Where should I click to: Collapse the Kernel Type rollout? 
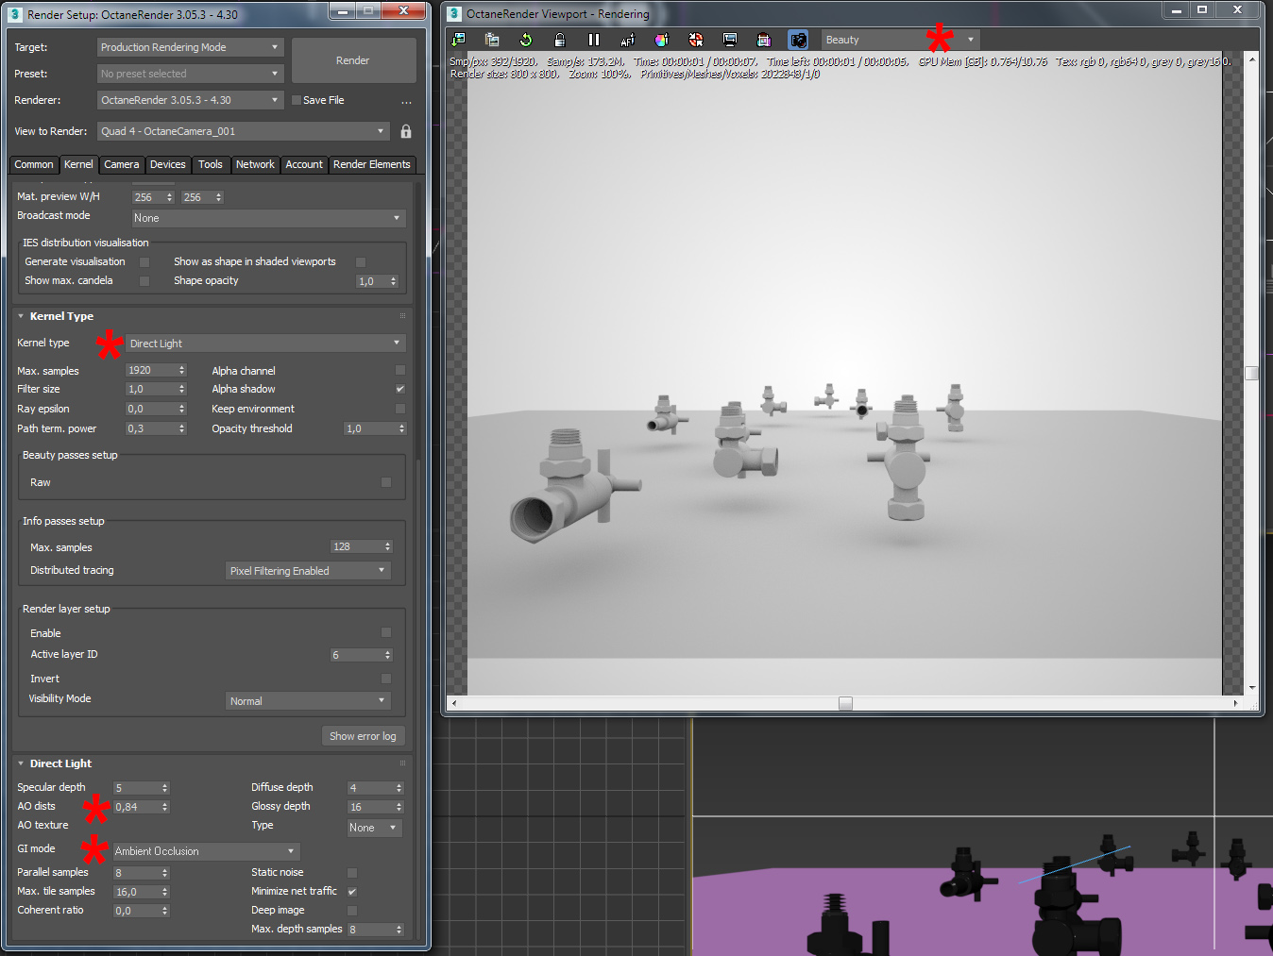click(x=21, y=316)
